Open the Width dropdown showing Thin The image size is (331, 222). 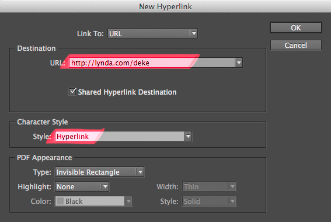coord(209,186)
